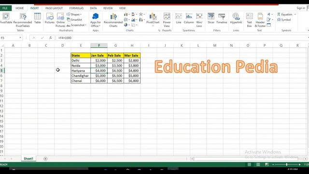Click the formula bar input
This screenshot has height=174, width=309.
182,38
